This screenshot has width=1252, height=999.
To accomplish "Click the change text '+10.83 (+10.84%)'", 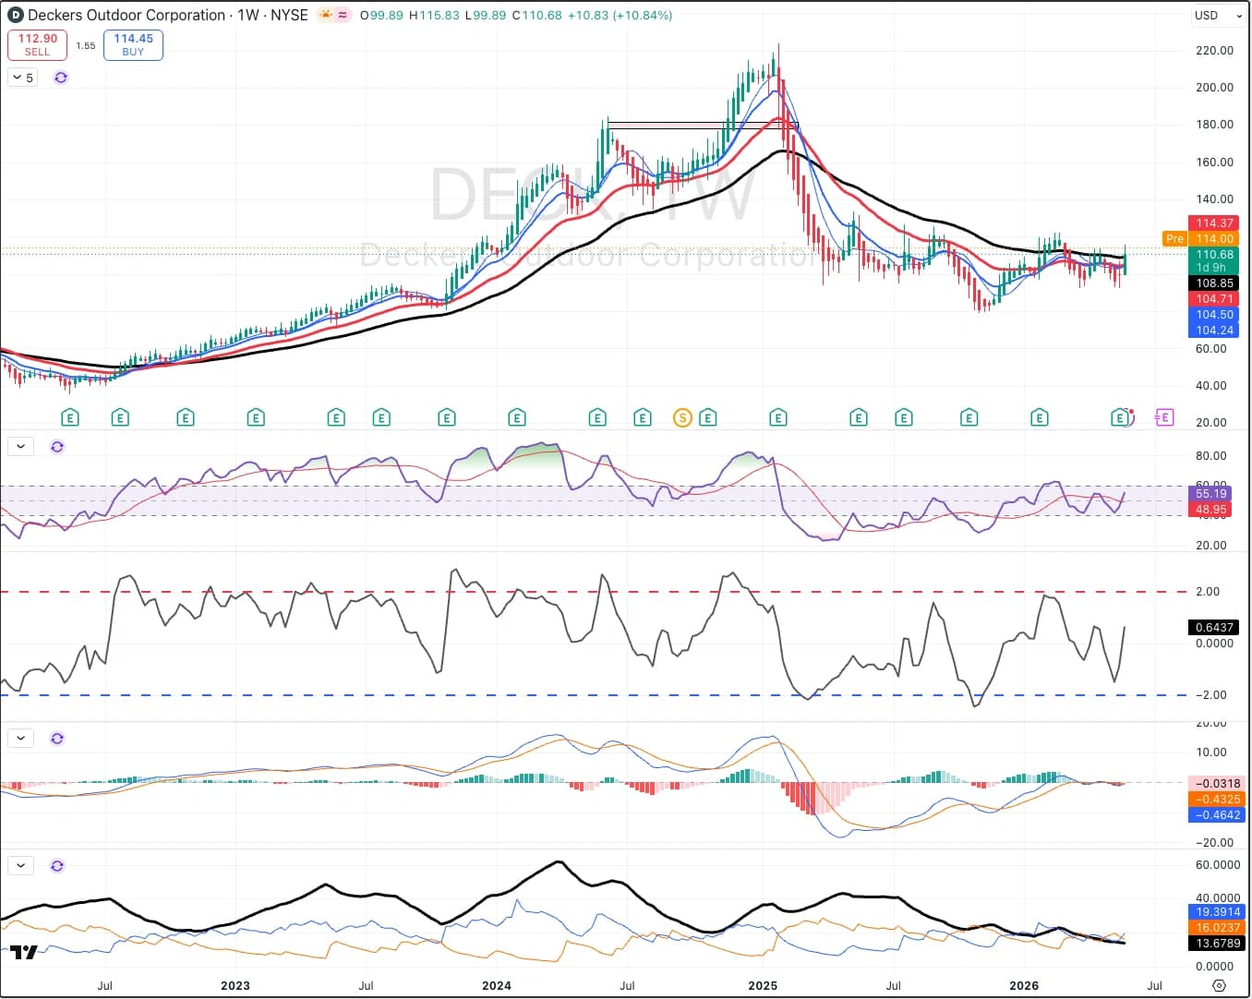I will [620, 16].
